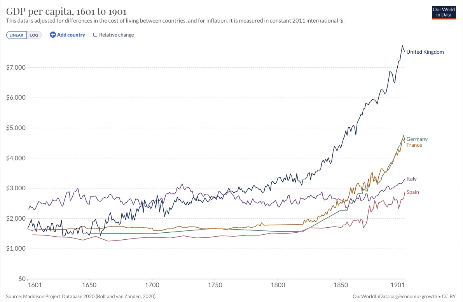The image size is (463, 302).
Task: Open the OurWorldInData.org/economic-growth link
Action: (x=395, y=296)
